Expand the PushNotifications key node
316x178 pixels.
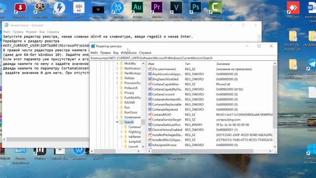pyautogui.click(x=118, y=98)
